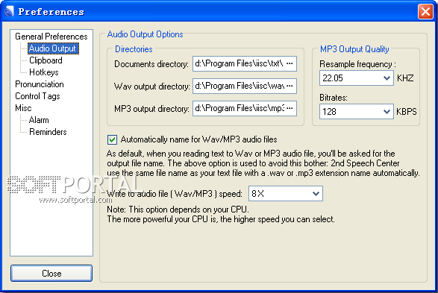
Task: Open the Reminders settings page
Action: (x=48, y=132)
